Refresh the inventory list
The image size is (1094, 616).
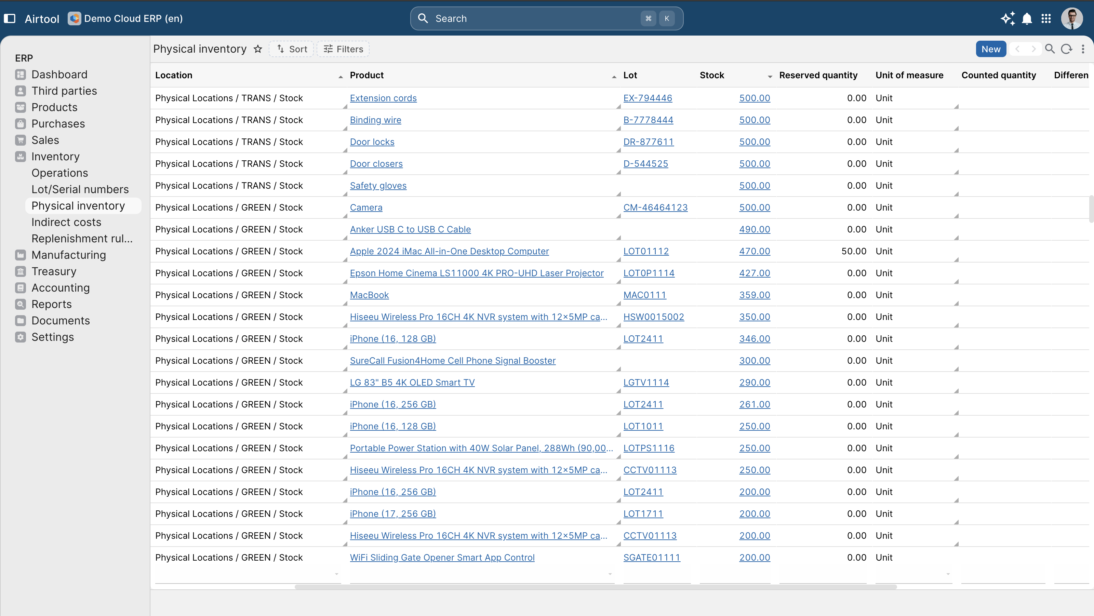pos(1066,49)
